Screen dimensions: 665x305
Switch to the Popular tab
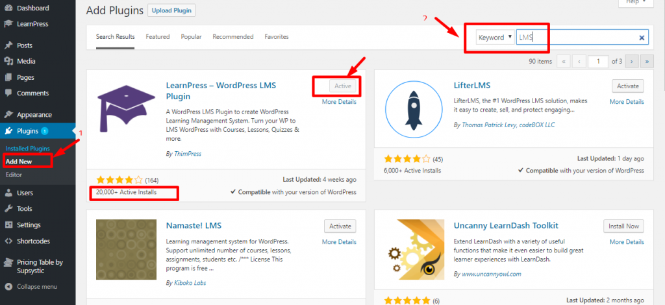coord(192,37)
